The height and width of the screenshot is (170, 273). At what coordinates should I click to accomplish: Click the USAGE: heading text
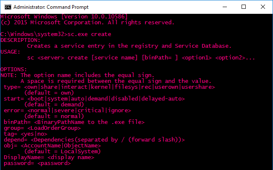[x=10, y=52]
